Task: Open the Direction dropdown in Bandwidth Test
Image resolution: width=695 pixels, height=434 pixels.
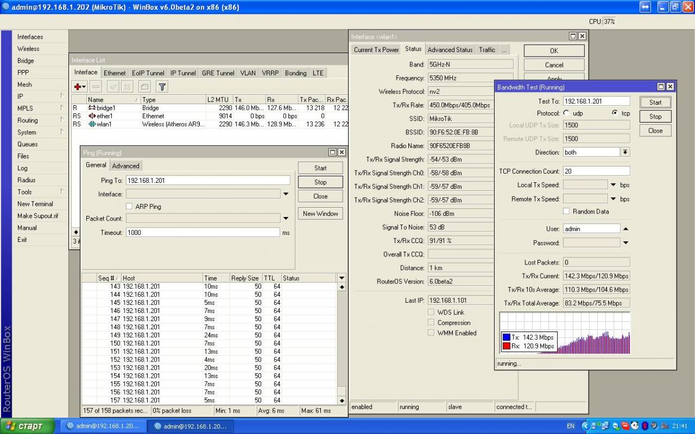Action: 625,152
